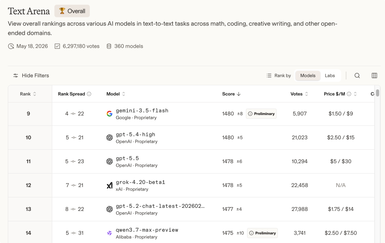Click rank number 11
This screenshot has height=243, width=385.
(x=29, y=161)
